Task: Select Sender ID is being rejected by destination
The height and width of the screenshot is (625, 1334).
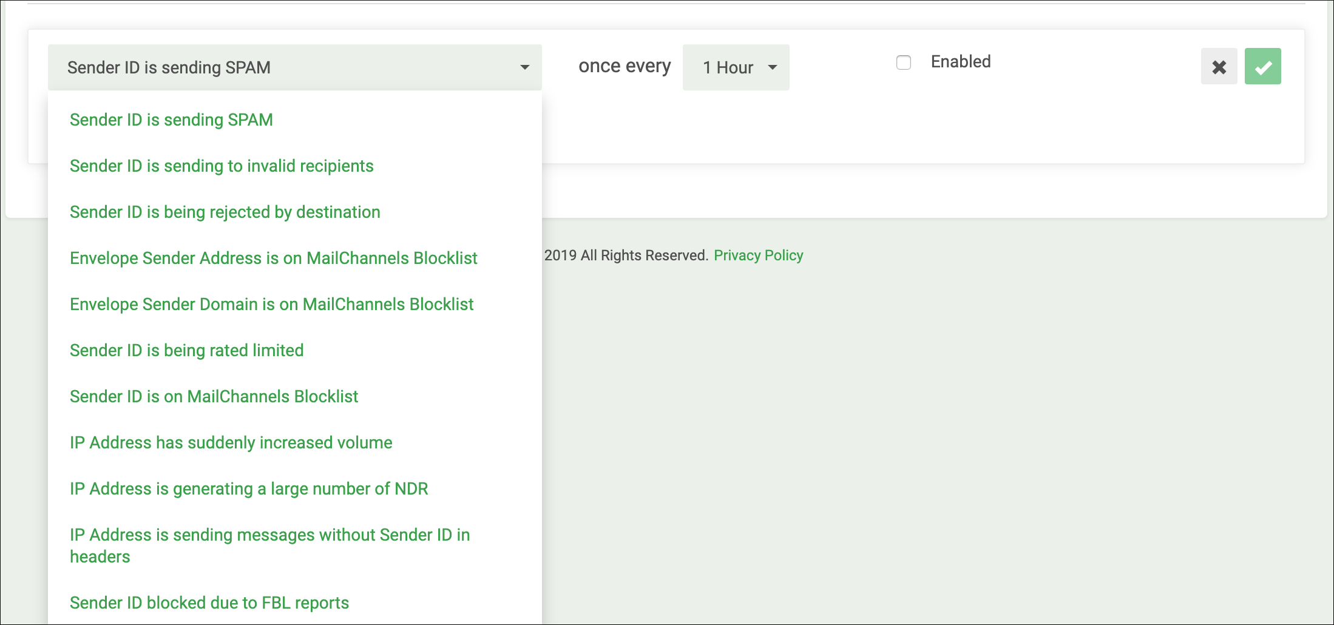Action: click(294, 212)
